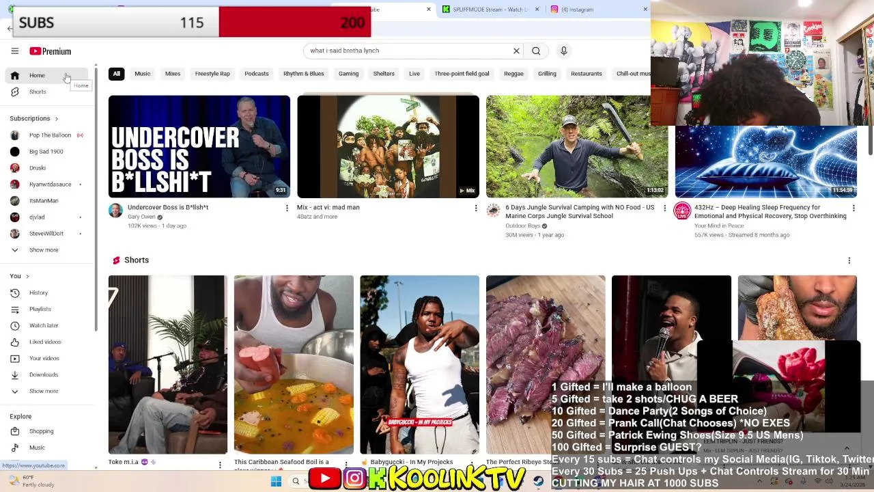Play Toke m.i.a short
Viewport: 874px width, 492px height.
point(168,365)
